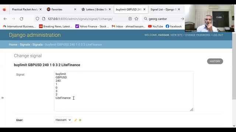236x132 pixels.
Task: Open the tracking protection shield icon
Action: click(x=37, y=19)
